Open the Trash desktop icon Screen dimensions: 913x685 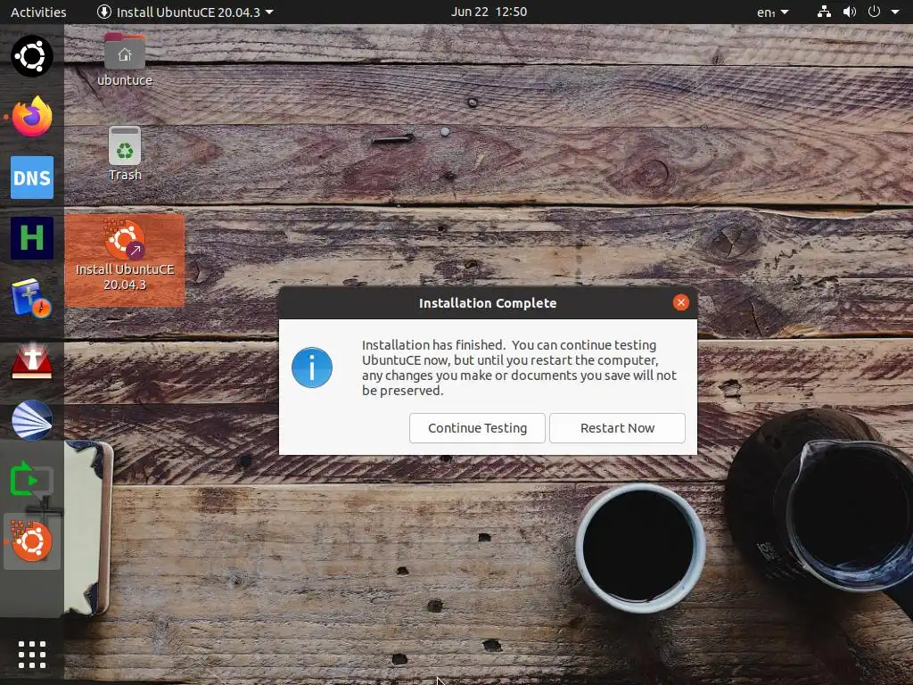pos(125,153)
